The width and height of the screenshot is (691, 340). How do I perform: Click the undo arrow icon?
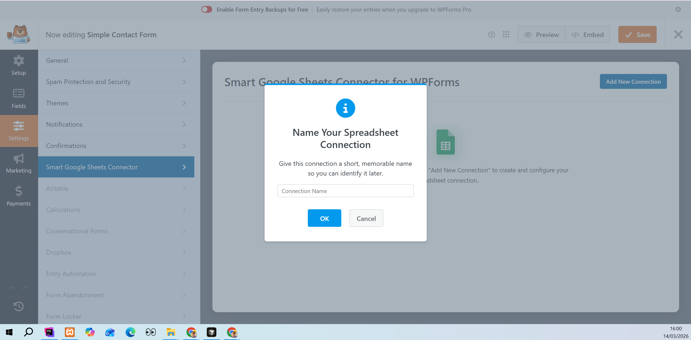coord(12,288)
